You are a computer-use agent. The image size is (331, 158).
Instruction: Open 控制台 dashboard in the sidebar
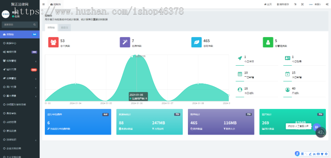click(19, 34)
